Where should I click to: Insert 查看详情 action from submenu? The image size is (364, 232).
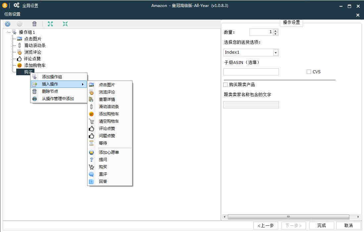pyautogui.click(x=110, y=99)
